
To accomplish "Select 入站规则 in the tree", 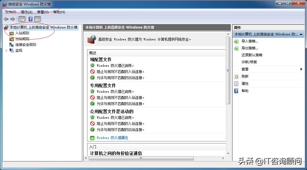I will tap(22, 33).
